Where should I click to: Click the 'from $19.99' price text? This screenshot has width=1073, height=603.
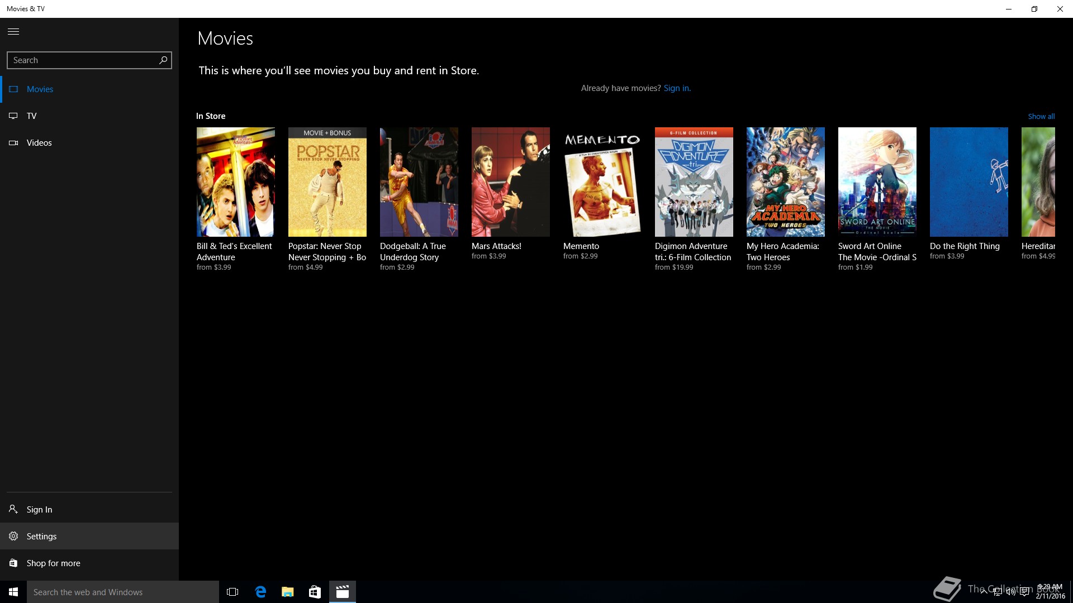pyautogui.click(x=674, y=267)
